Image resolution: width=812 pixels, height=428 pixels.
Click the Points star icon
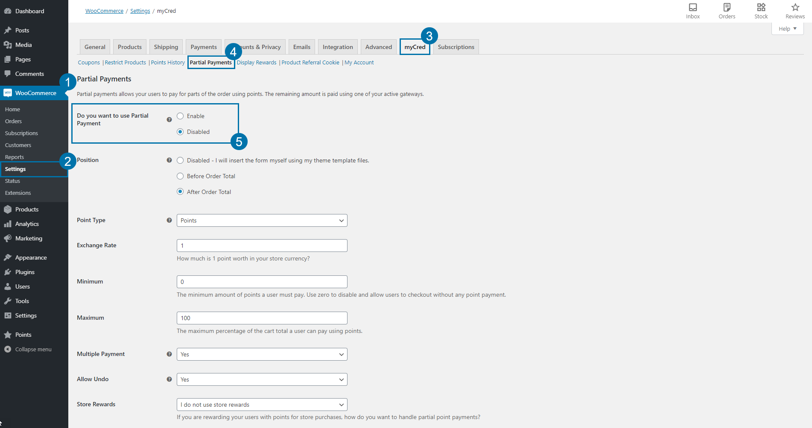click(8, 335)
